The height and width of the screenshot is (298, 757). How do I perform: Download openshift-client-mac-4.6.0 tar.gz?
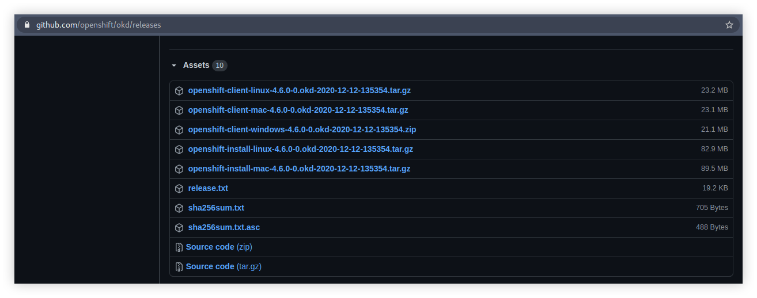click(x=298, y=110)
